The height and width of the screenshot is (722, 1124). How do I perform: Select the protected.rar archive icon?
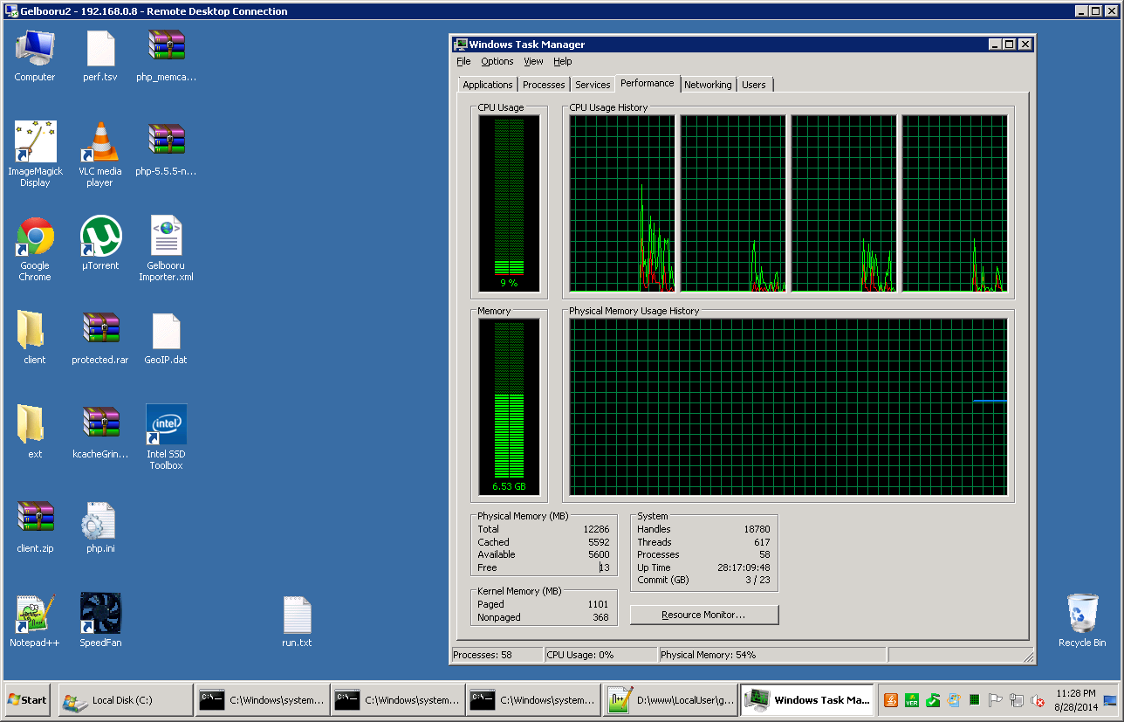point(100,331)
